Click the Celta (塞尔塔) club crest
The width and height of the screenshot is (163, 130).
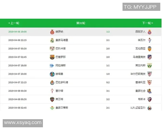(x=52, y=91)
